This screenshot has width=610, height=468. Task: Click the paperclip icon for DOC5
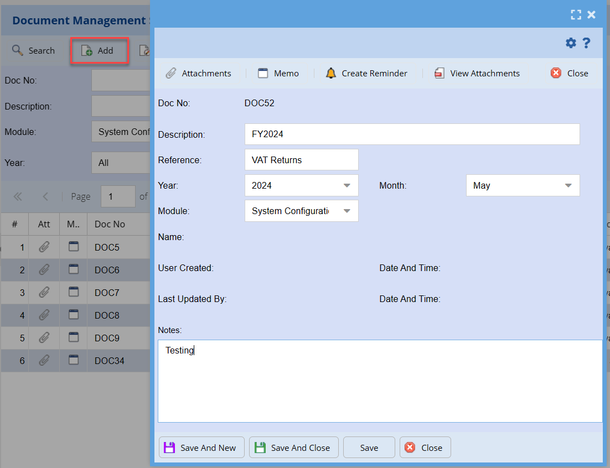(x=44, y=247)
